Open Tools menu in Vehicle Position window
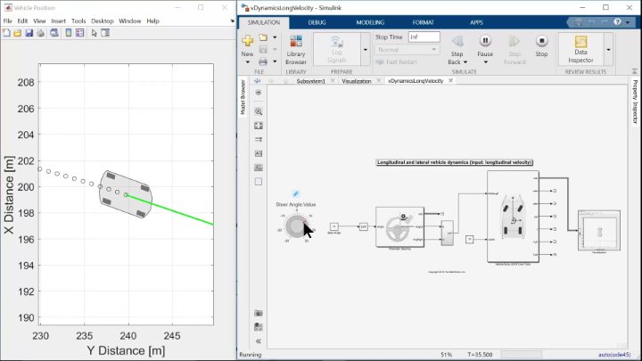642x361 pixels. click(78, 21)
